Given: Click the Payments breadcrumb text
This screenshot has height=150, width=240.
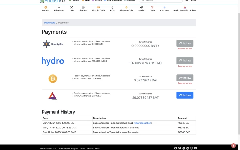Looking at the screenshot, I should pyautogui.click(x=63, y=23).
